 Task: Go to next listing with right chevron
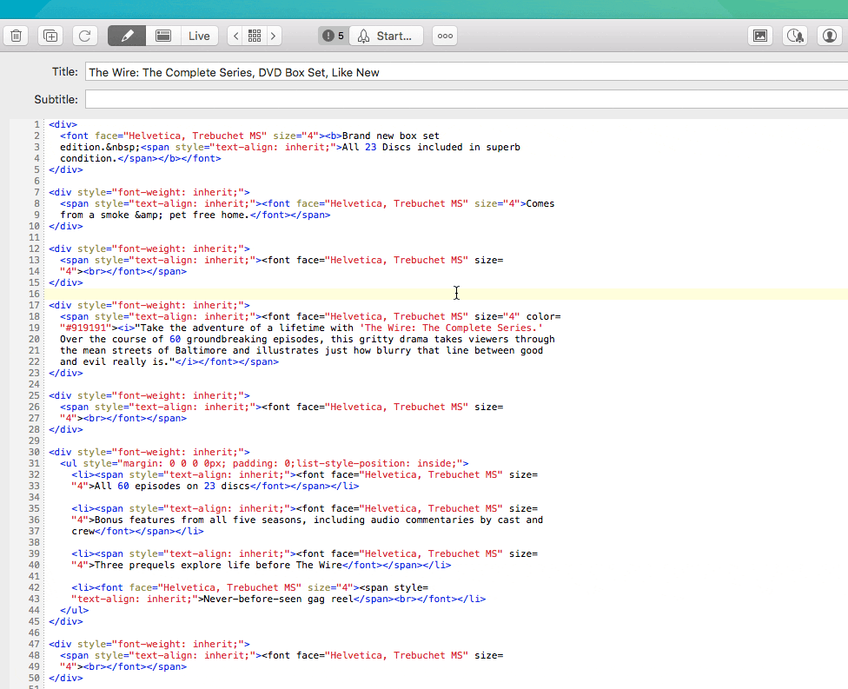tap(274, 36)
